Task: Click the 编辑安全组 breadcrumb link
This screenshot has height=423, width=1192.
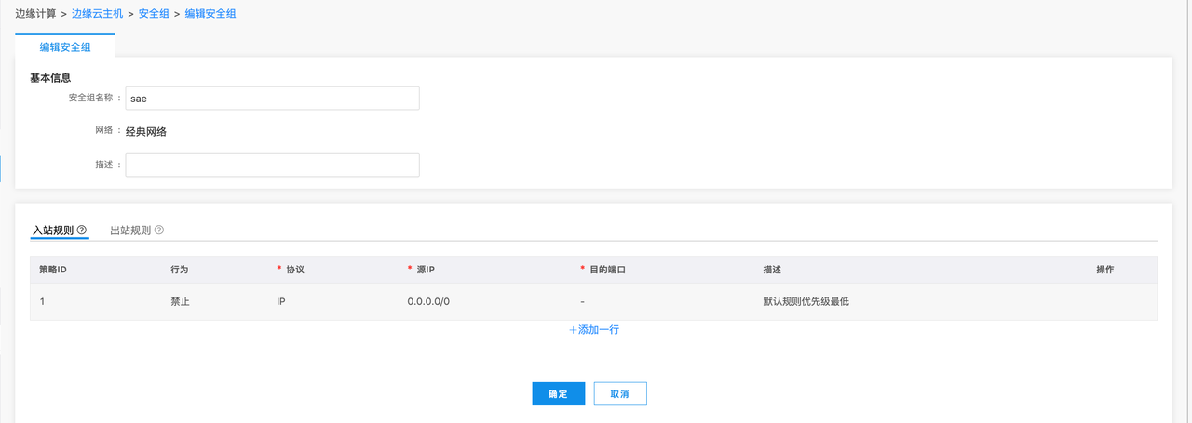Action: pos(210,14)
